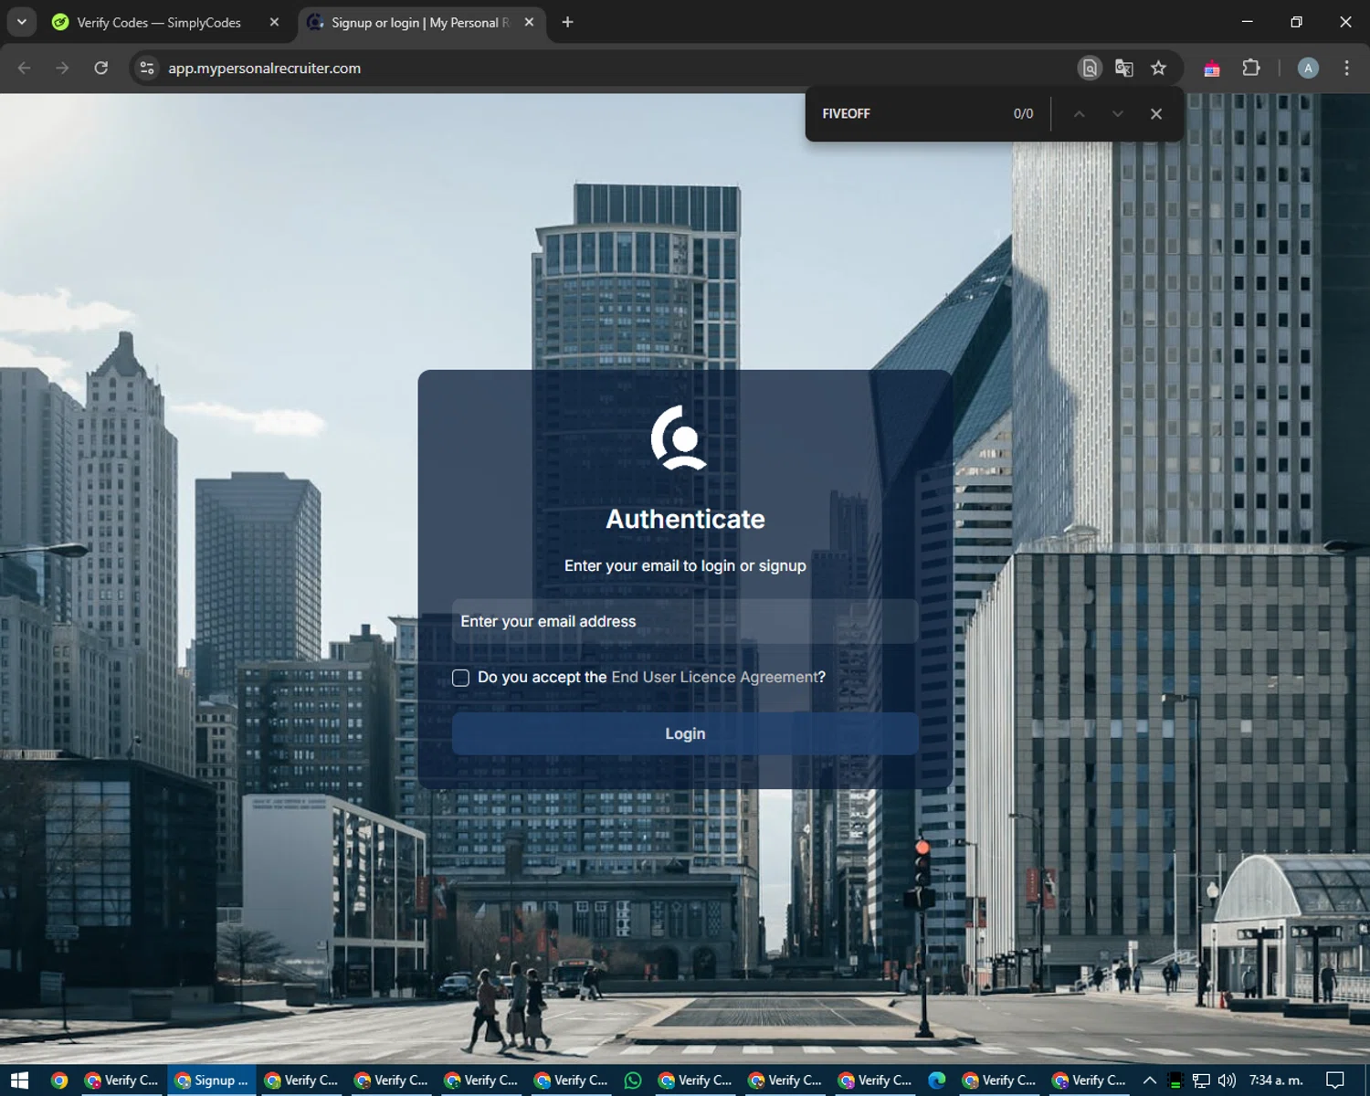The image size is (1370, 1096).
Task: Reload the current page
Action: (x=101, y=68)
